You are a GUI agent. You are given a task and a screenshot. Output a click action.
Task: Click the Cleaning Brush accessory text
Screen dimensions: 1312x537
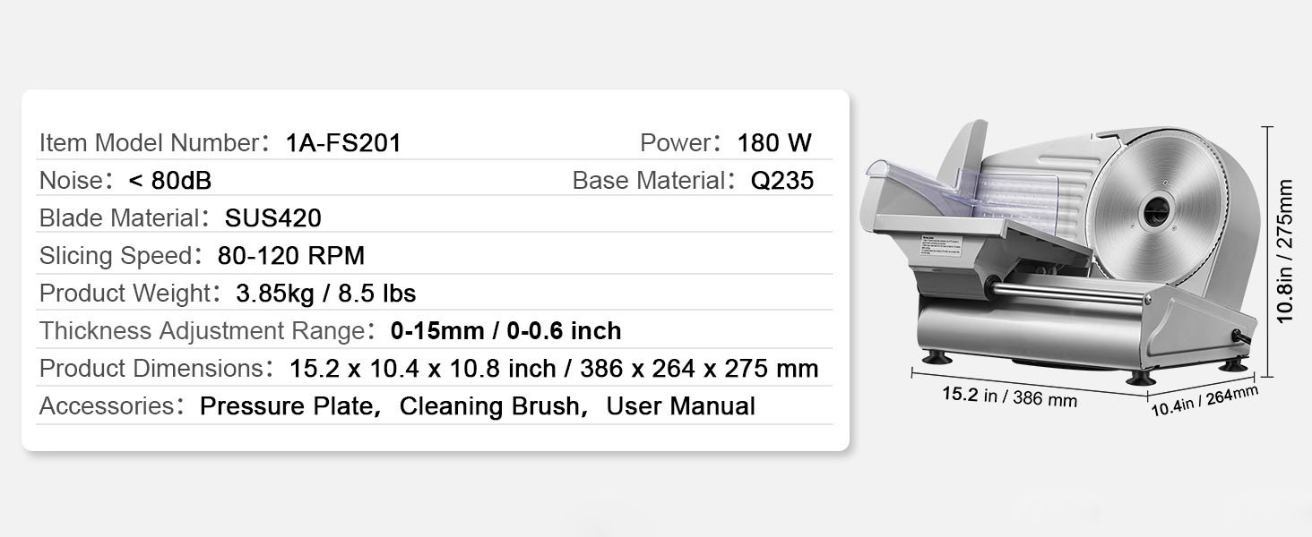tap(489, 406)
